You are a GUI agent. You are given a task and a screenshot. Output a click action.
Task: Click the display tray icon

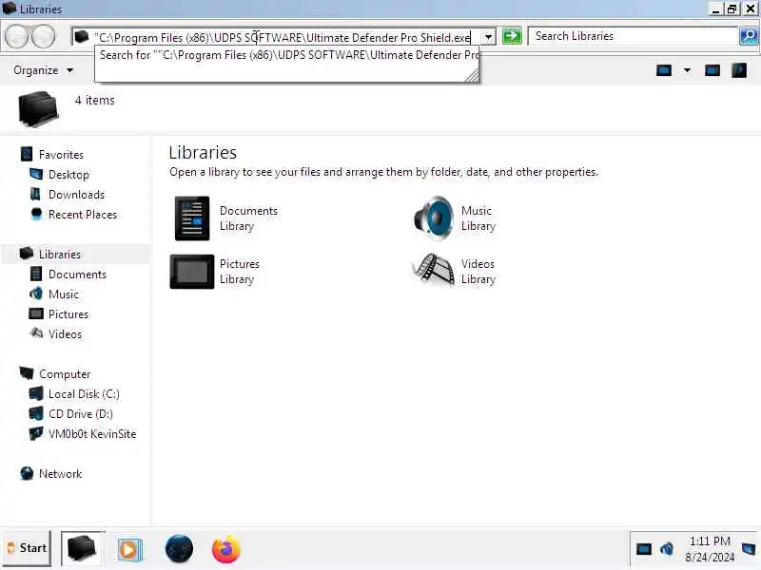[x=644, y=549]
